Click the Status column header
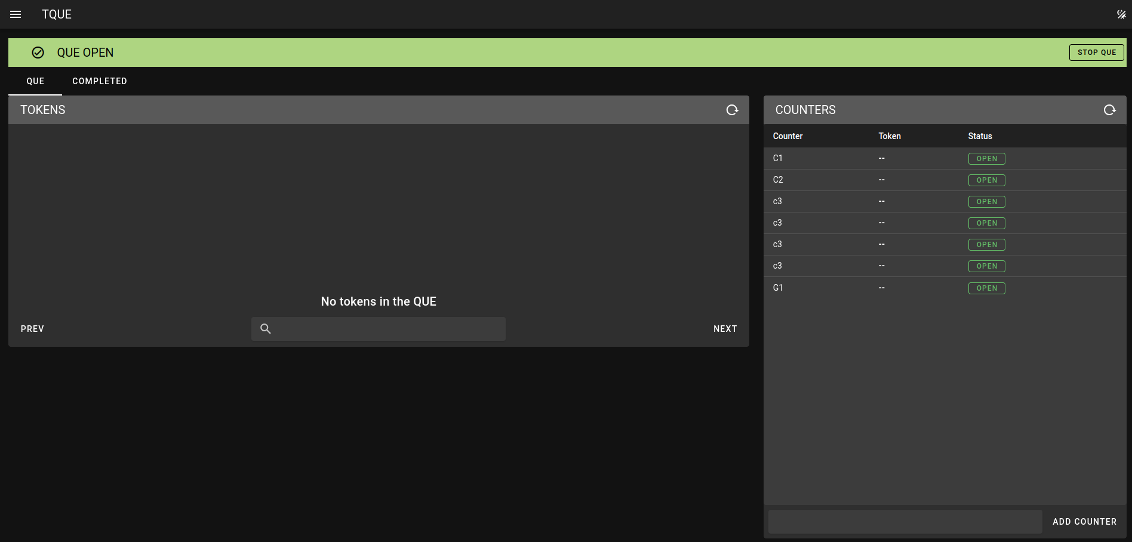 (x=980, y=136)
